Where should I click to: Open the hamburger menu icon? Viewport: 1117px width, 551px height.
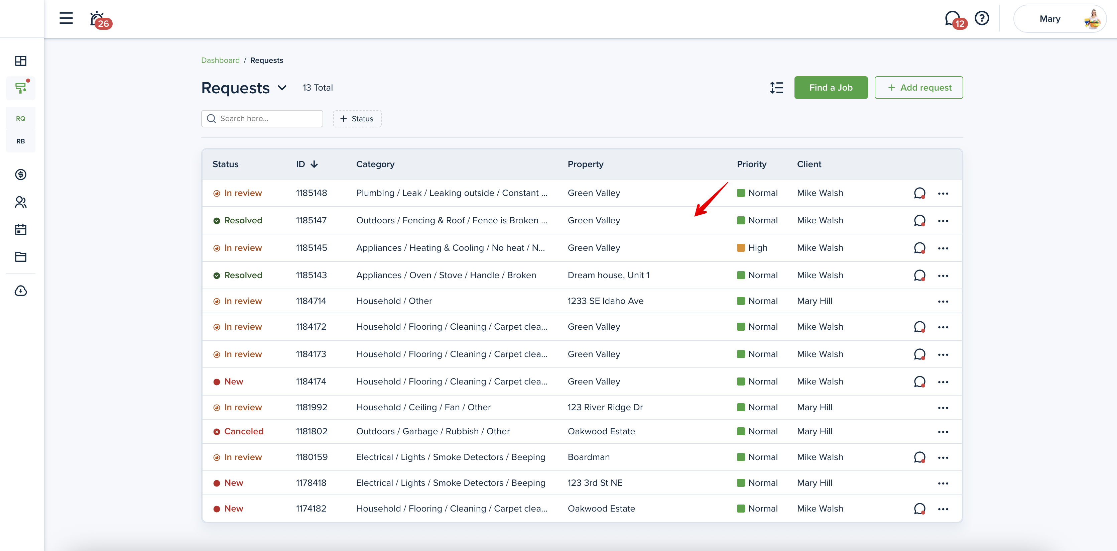tap(66, 18)
